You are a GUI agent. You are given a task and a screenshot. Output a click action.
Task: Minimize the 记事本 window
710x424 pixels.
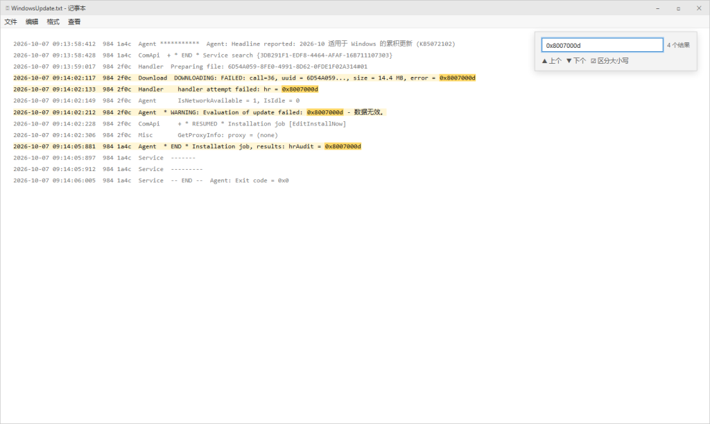click(x=657, y=8)
